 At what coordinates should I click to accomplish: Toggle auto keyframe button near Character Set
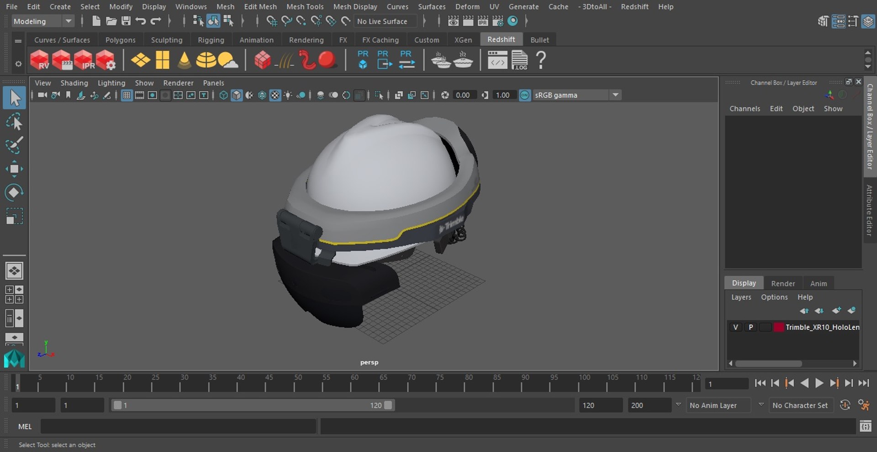tap(845, 405)
